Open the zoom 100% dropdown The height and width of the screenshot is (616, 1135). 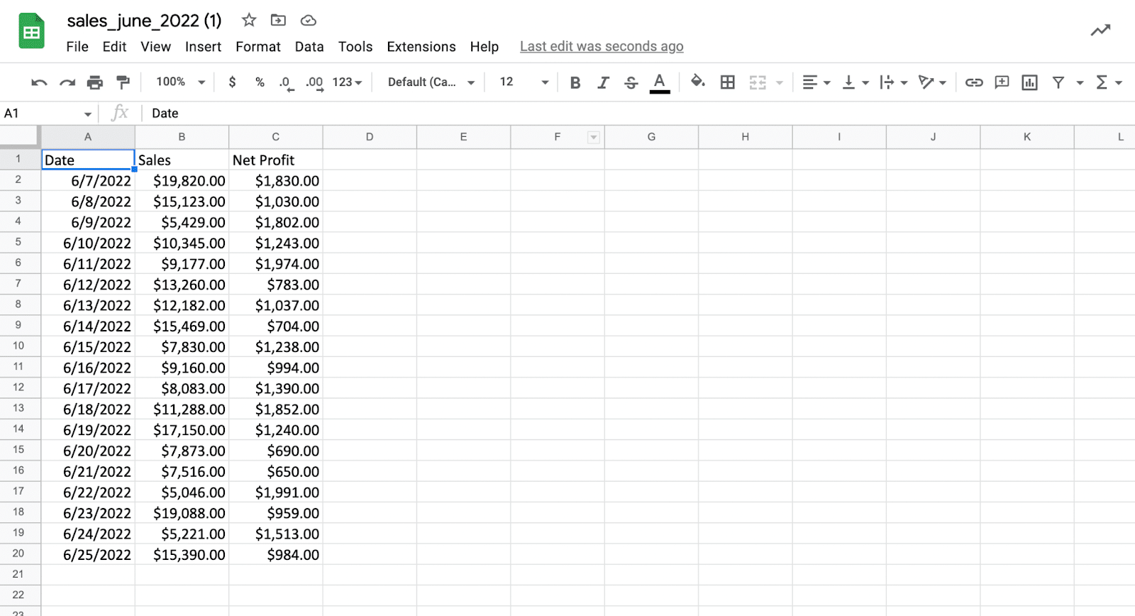click(x=180, y=82)
